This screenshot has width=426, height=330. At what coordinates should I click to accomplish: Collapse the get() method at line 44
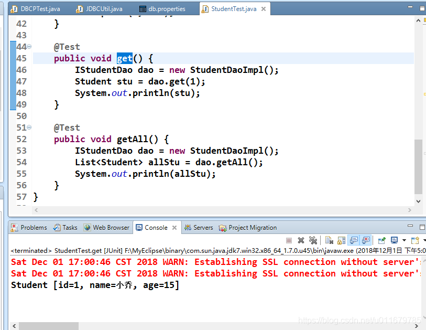coord(29,47)
